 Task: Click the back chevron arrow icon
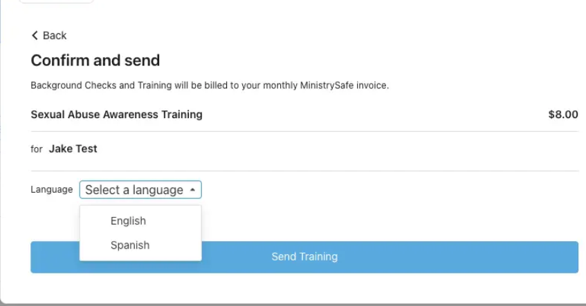pos(35,36)
